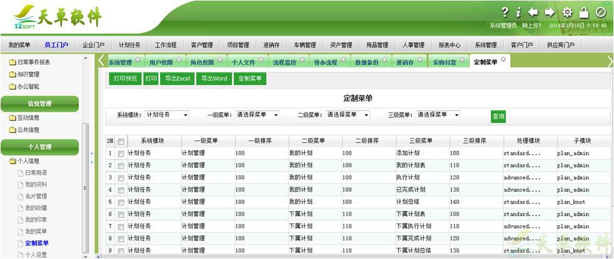Close the 采购付款 tab via its round icon
The image size is (614, 259).
[462, 59]
